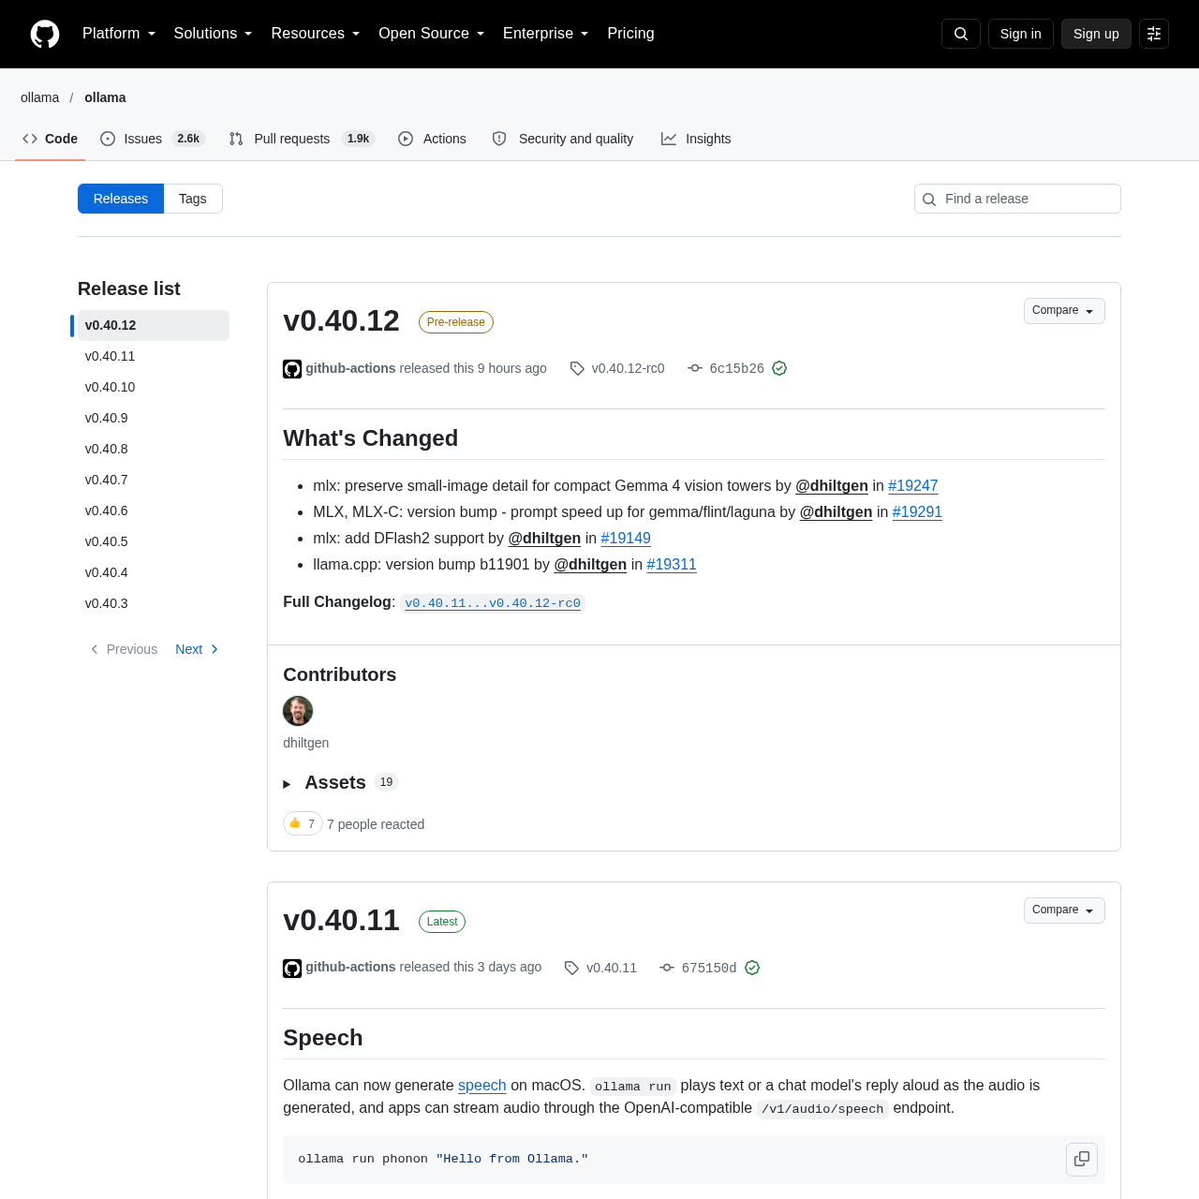1199x1199 pixels.
Task: Open the GitHub homepage logo
Action: (45, 34)
